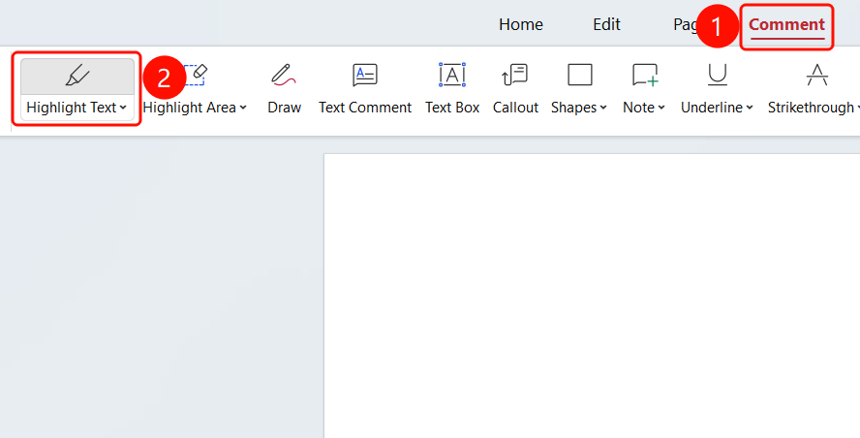Select the Comment tab
860x438 pixels.
[x=786, y=24]
